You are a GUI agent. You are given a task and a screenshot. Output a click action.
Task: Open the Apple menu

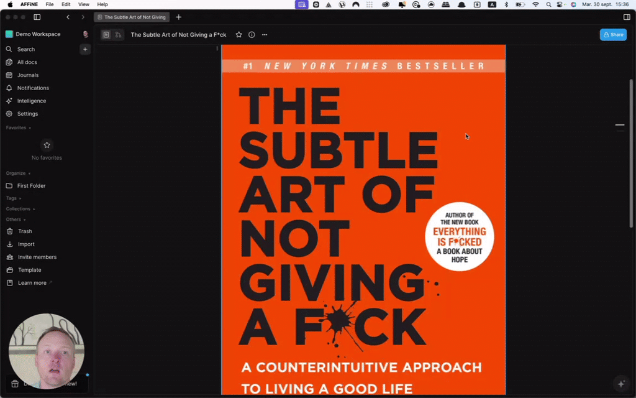click(x=10, y=4)
